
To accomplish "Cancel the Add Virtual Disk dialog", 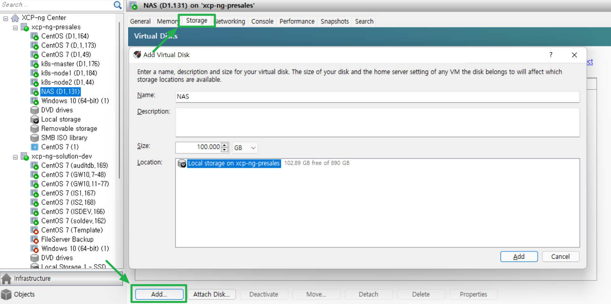I will [560, 256].
